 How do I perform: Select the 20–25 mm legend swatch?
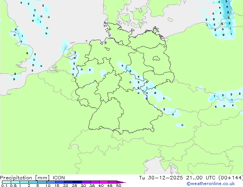[69, 182]
